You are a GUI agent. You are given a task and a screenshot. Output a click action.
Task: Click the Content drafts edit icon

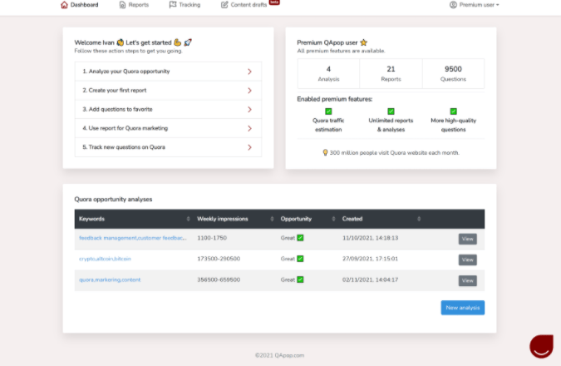pyautogui.click(x=224, y=5)
